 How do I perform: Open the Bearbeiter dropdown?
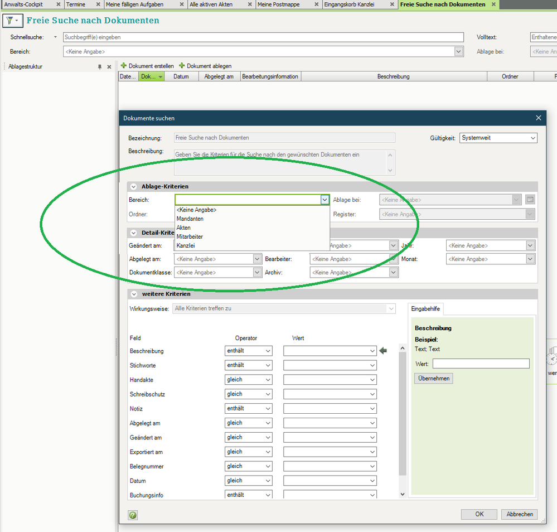tap(393, 259)
